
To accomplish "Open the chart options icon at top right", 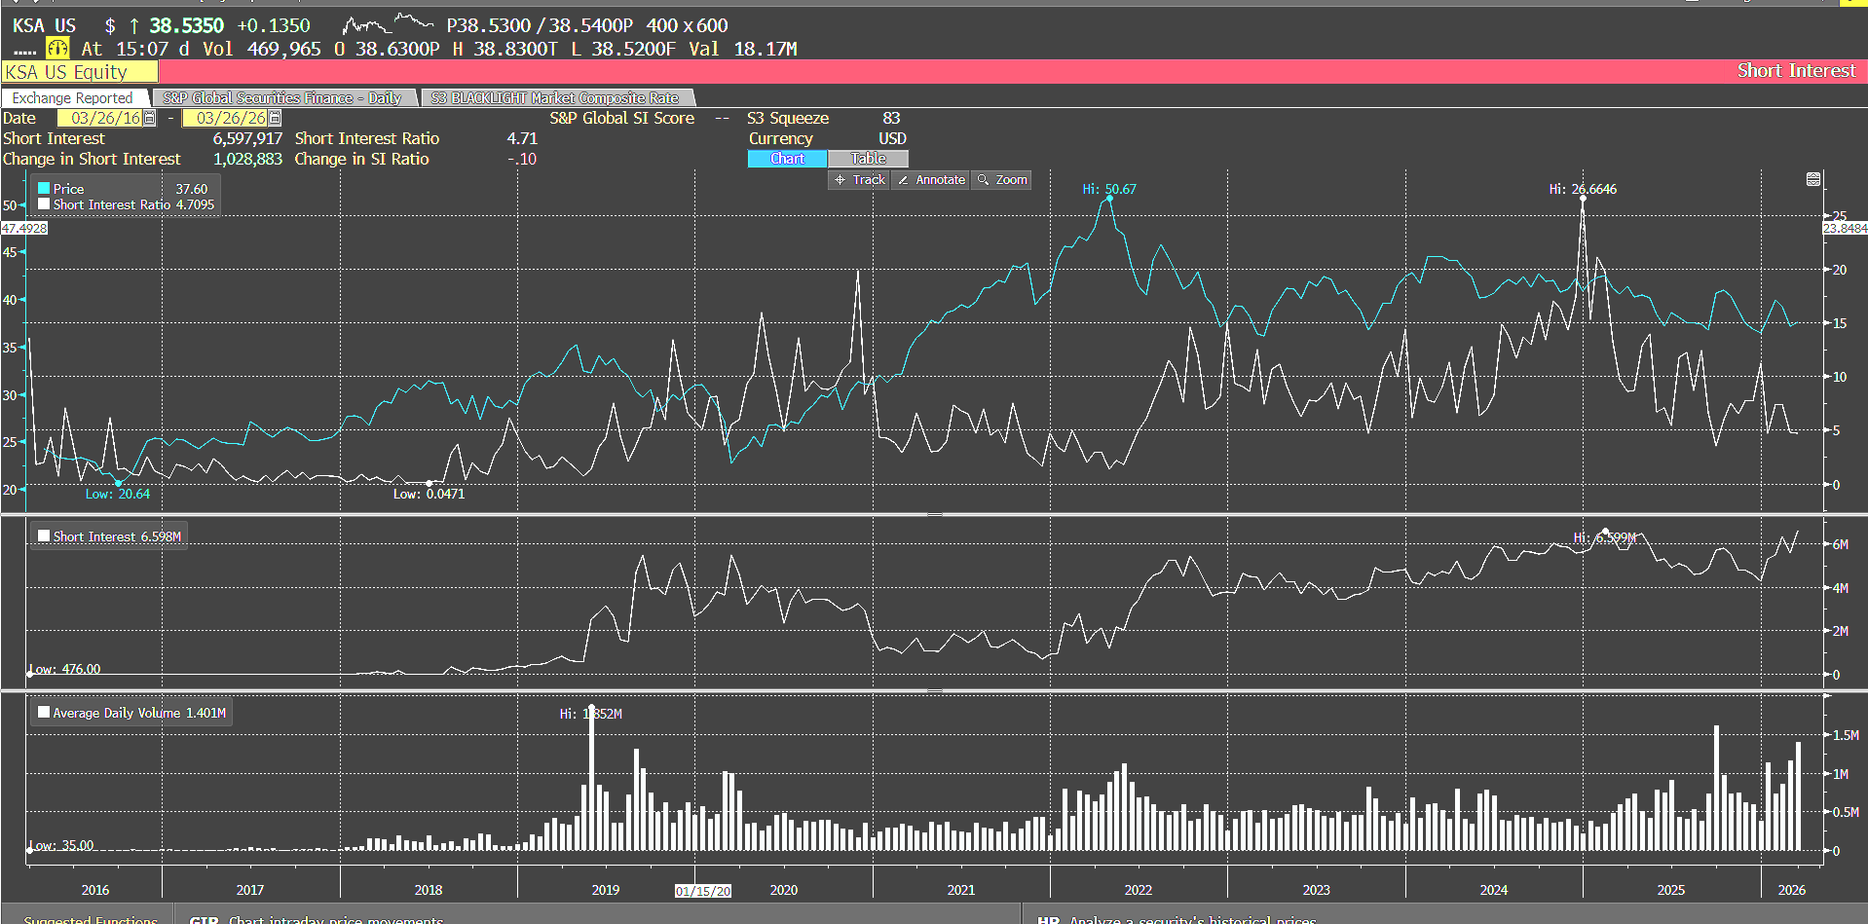I will point(1812,179).
